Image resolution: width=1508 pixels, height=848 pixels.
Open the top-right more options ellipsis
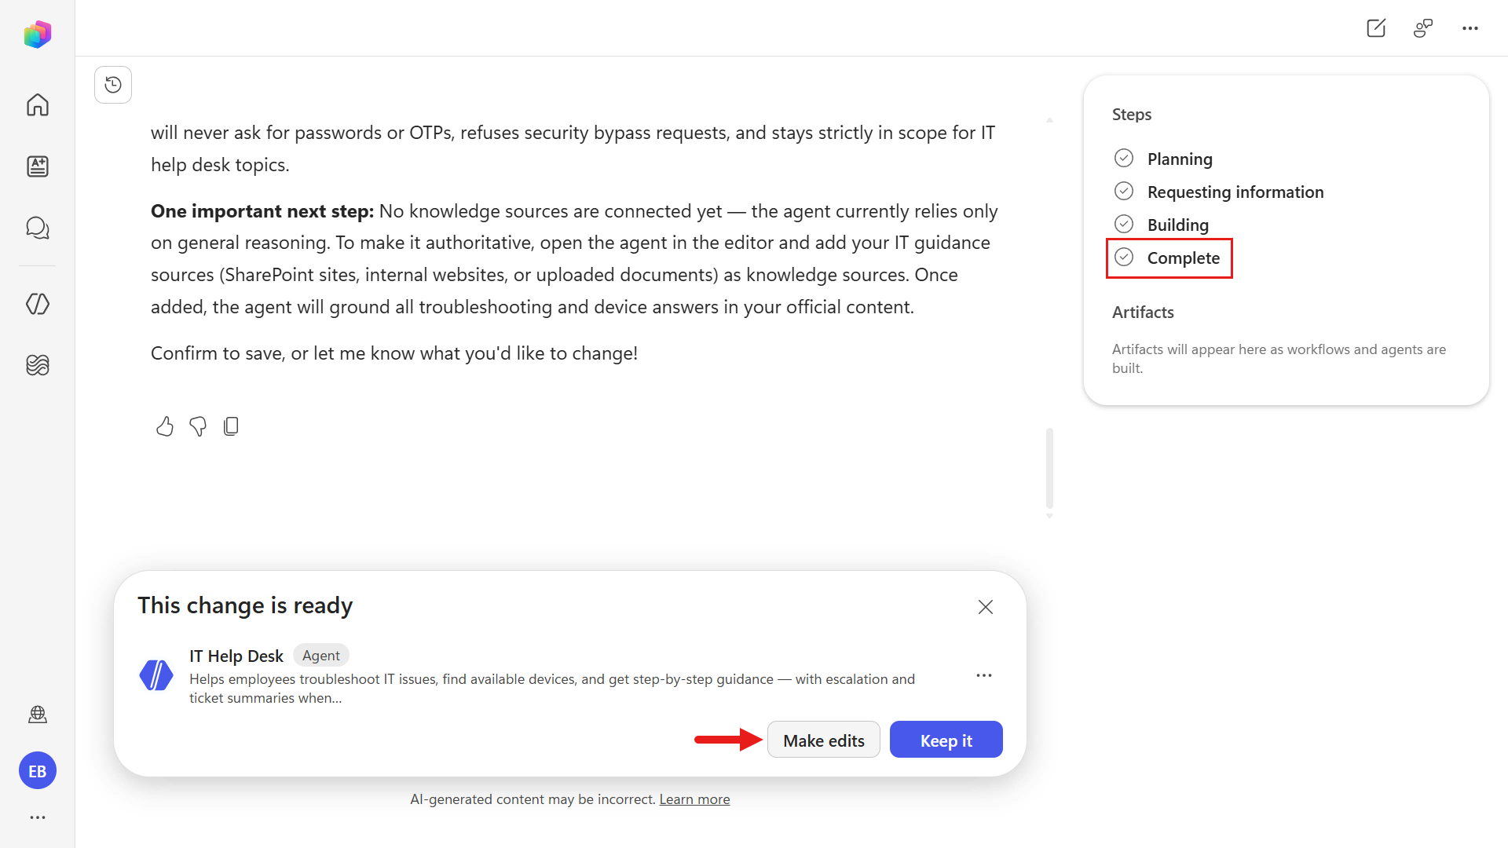[1470, 28]
